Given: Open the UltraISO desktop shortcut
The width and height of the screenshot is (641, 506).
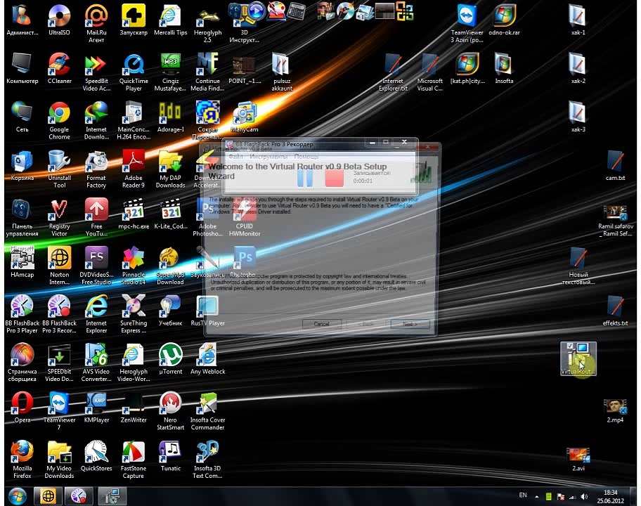Looking at the screenshot, I should [x=59, y=20].
